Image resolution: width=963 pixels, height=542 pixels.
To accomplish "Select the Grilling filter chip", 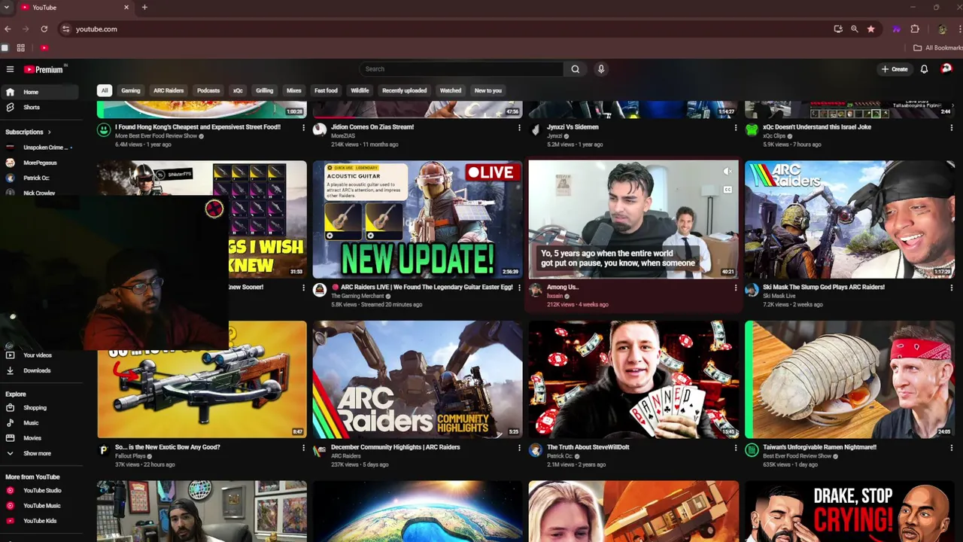I will [264, 90].
